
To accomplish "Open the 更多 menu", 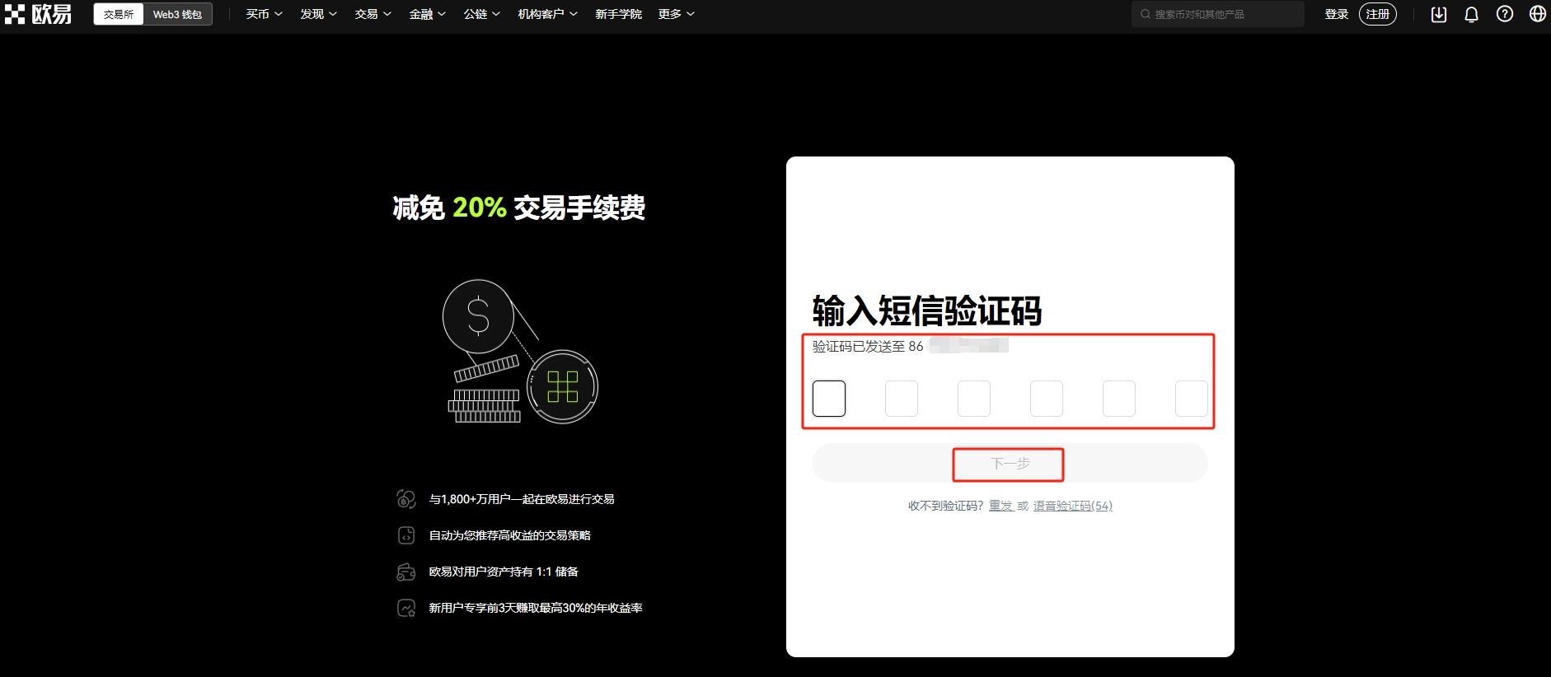I will click(x=676, y=14).
